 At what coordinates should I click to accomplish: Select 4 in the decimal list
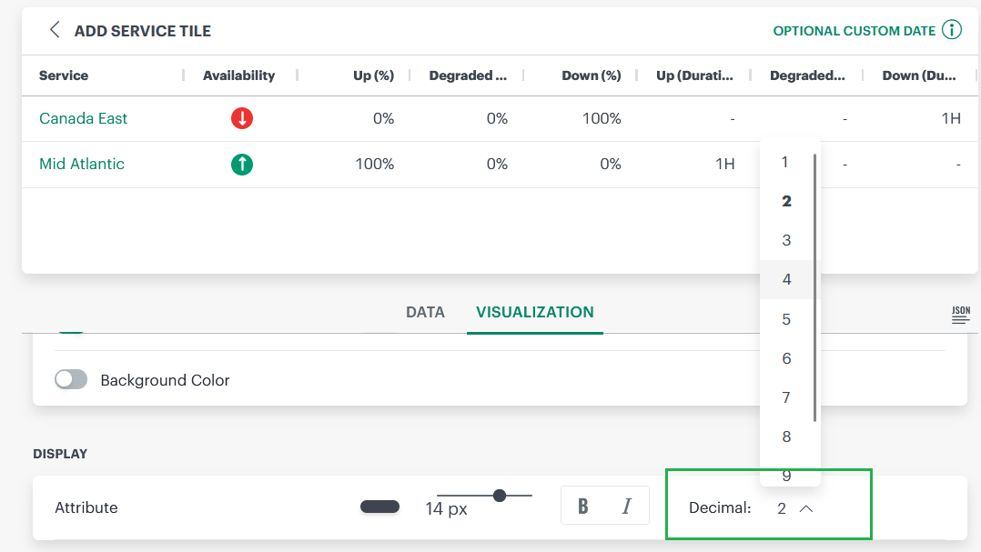(786, 280)
